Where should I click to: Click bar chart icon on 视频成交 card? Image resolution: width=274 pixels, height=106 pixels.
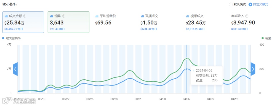click(x=188, y=16)
